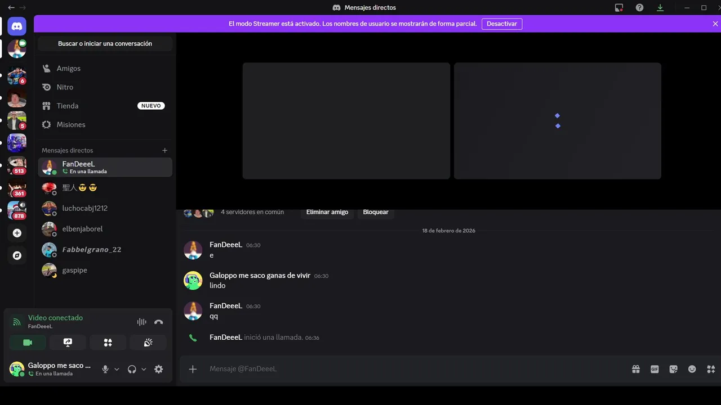This screenshot has height=405, width=721.
Task: Open DM with luchocabj1212
Action: point(105,208)
